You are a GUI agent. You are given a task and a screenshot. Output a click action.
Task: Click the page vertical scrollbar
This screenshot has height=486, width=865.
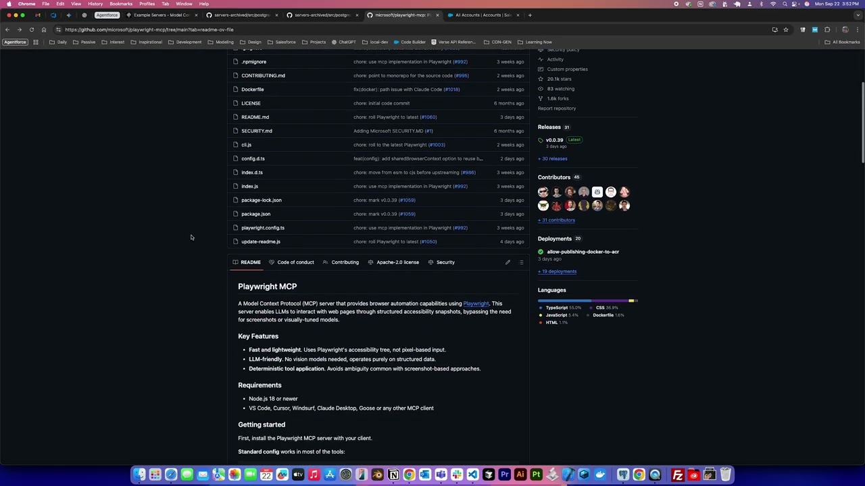pos(863,122)
